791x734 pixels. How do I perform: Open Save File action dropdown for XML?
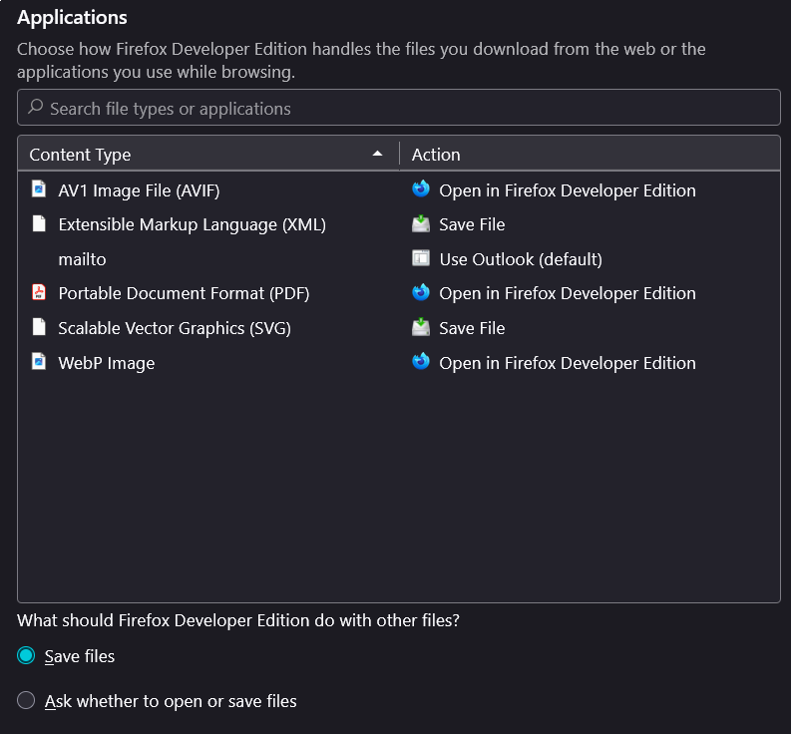tap(590, 224)
